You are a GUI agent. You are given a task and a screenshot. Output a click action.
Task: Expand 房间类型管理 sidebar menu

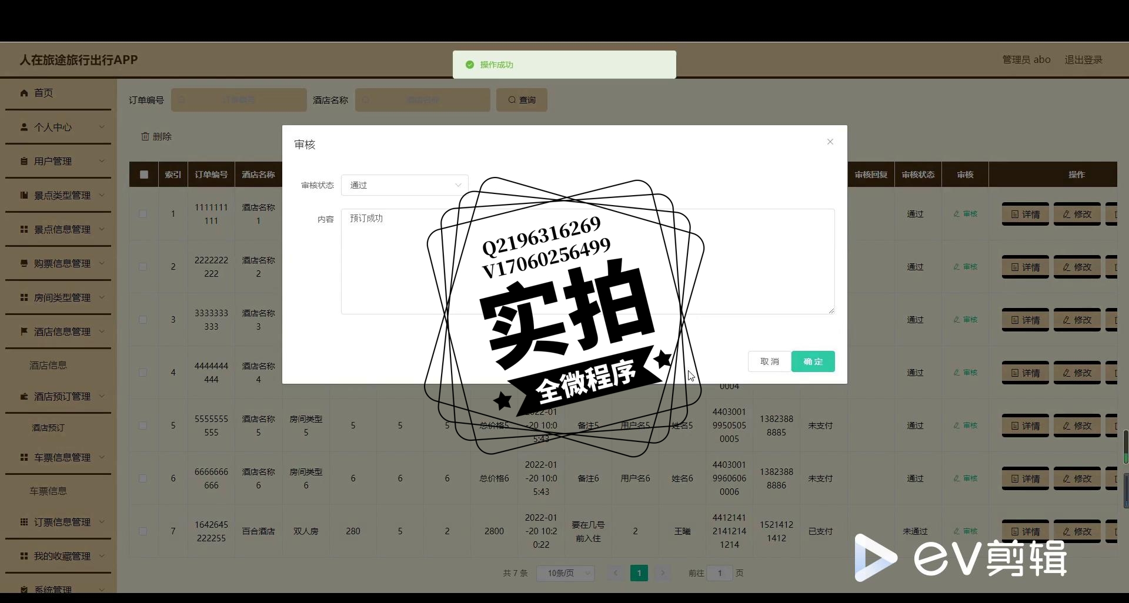(x=58, y=297)
